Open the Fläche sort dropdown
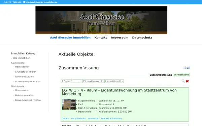Screen dimensions: 202x126 click(71, 81)
